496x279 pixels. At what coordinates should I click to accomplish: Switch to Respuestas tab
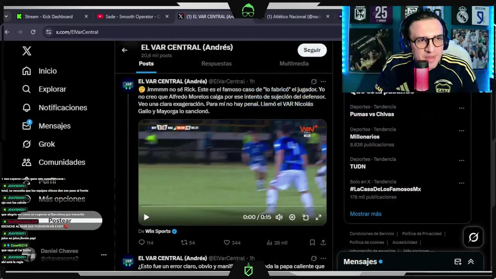click(x=216, y=64)
